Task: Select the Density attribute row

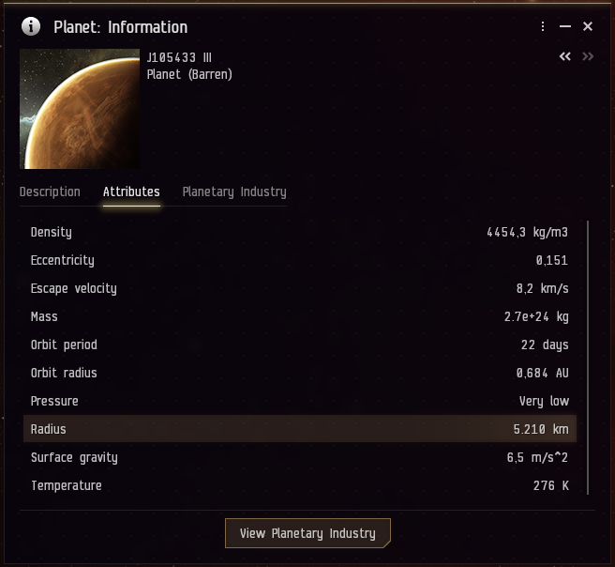Action: 300,232
